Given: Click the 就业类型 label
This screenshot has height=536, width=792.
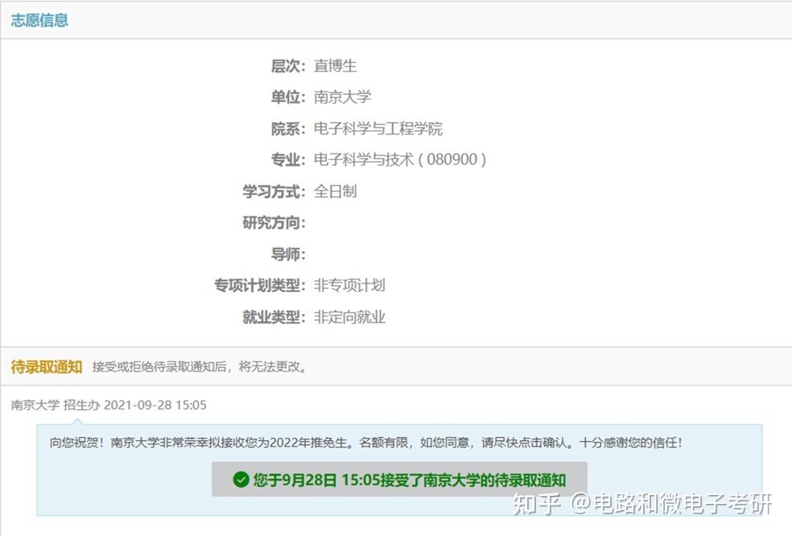Looking at the screenshot, I should point(274,317).
